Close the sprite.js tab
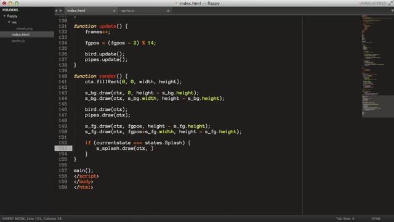Image resolution: width=394 pixels, height=222 pixels. pyautogui.click(x=168, y=11)
